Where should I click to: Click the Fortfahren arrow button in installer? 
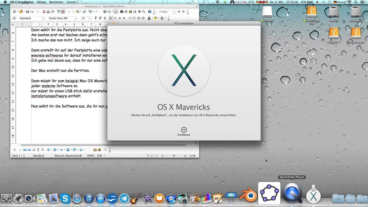click(184, 130)
